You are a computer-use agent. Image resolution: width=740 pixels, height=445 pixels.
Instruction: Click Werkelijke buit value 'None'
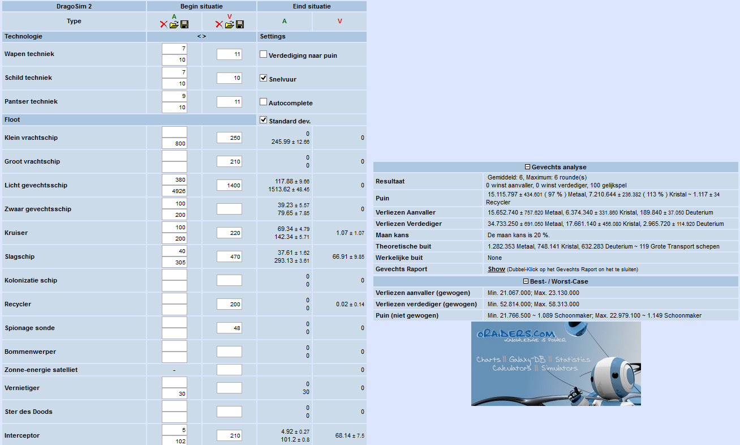[x=495, y=258]
